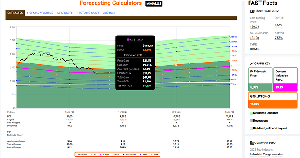The width and height of the screenshot is (300, 158).
Task: Switch to the CUSTOM tab
Action: 109,13
